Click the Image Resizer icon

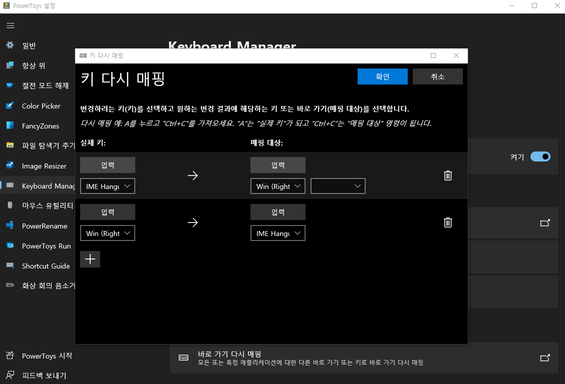point(10,165)
